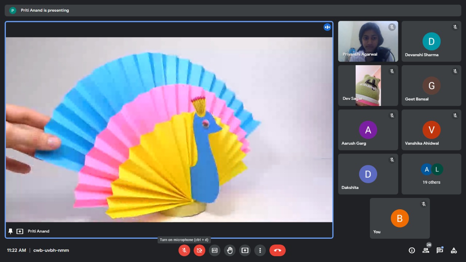Image resolution: width=466 pixels, height=262 pixels.
Task: Click muted mic icon on Geet Bansal tile
Action: (455, 71)
